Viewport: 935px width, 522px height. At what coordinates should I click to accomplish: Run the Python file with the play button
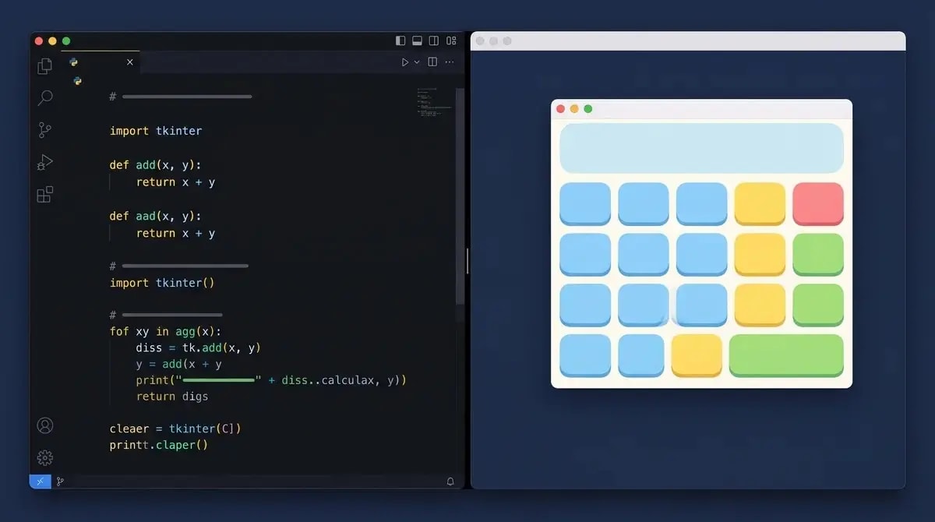(x=405, y=62)
